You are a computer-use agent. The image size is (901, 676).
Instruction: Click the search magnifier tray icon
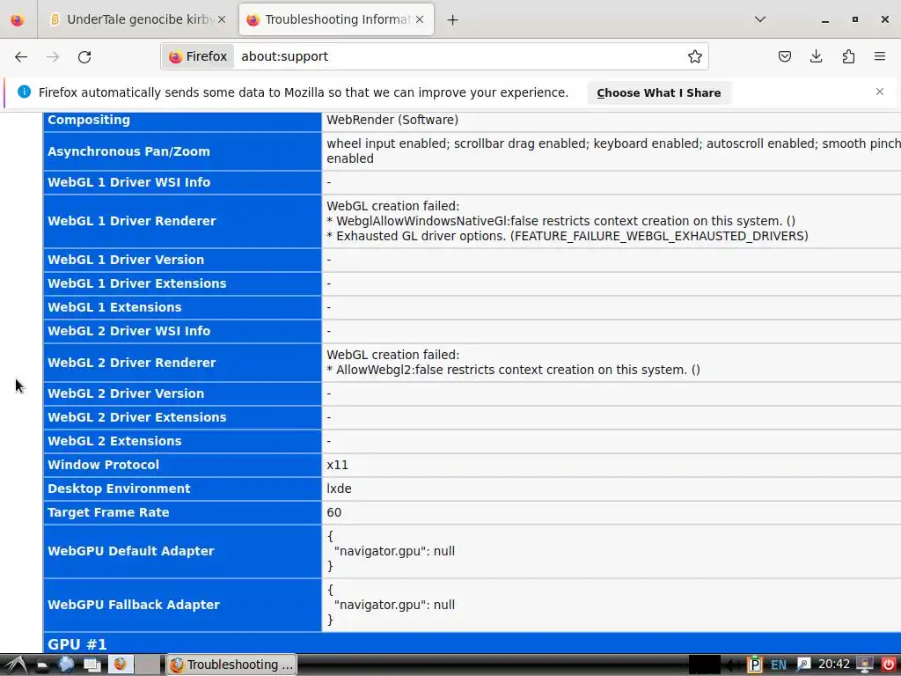coord(802,665)
